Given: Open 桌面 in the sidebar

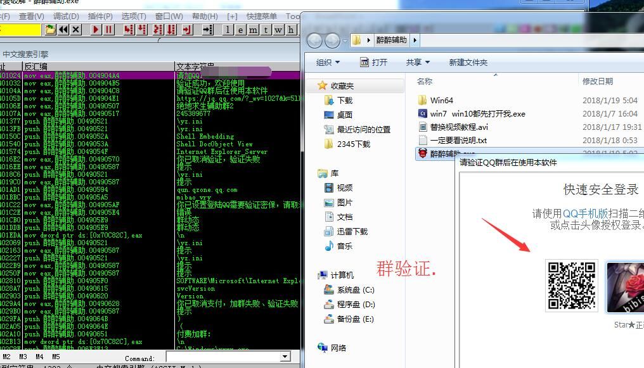Looking at the screenshot, I should 345,115.
